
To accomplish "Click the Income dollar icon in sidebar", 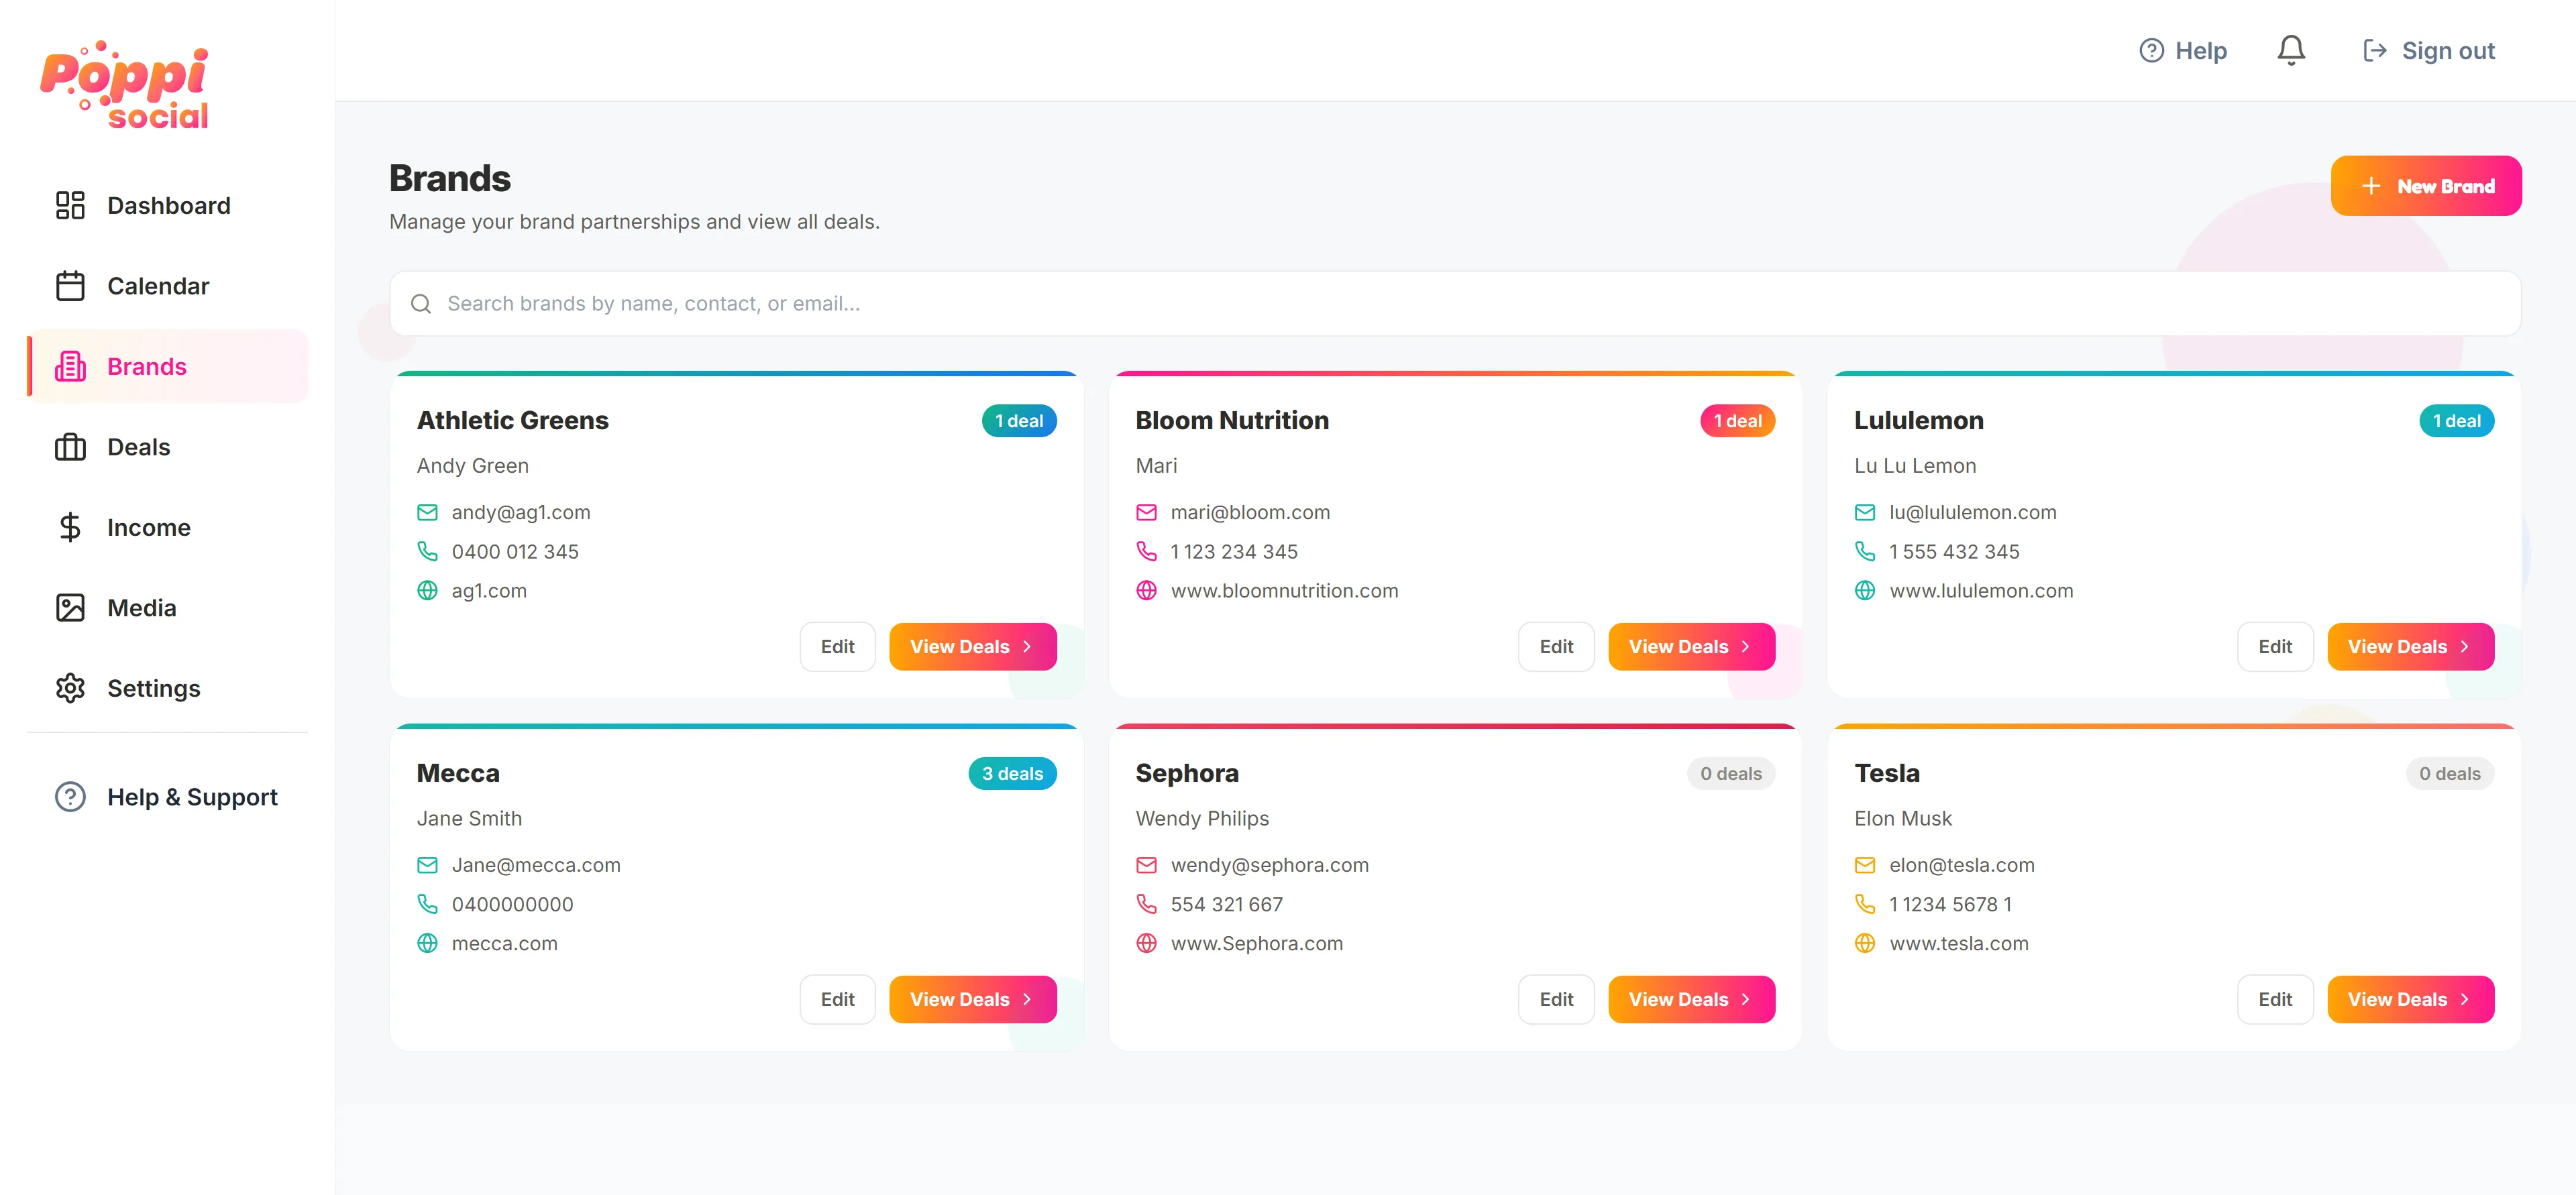I will (70, 527).
